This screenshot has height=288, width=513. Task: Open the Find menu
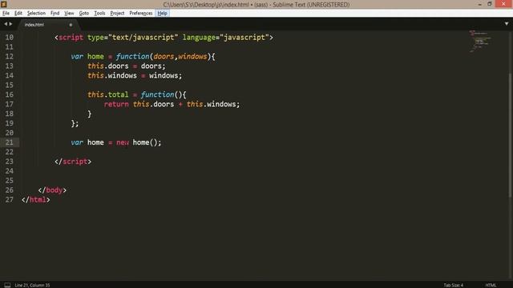[x=55, y=13]
